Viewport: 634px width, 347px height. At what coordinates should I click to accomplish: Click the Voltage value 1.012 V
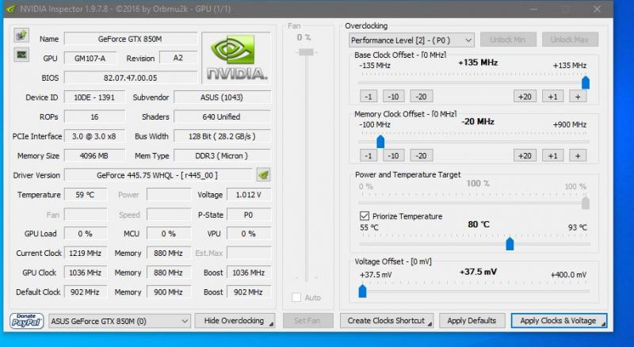coord(249,195)
